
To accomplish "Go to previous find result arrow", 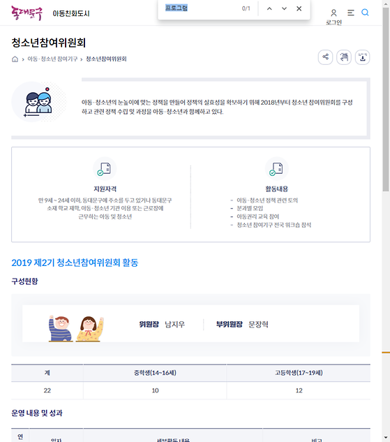I will 269,9.
